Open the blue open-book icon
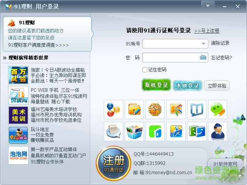247x185 pixels. [x=197, y=109]
